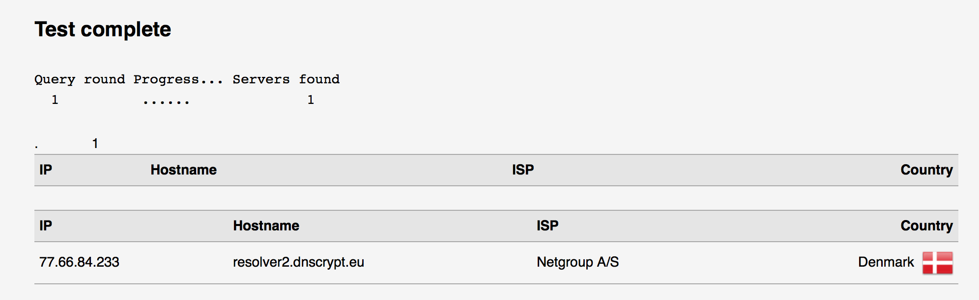The width and height of the screenshot is (979, 300).
Task: Click the progress dots row
Action: click(x=166, y=102)
